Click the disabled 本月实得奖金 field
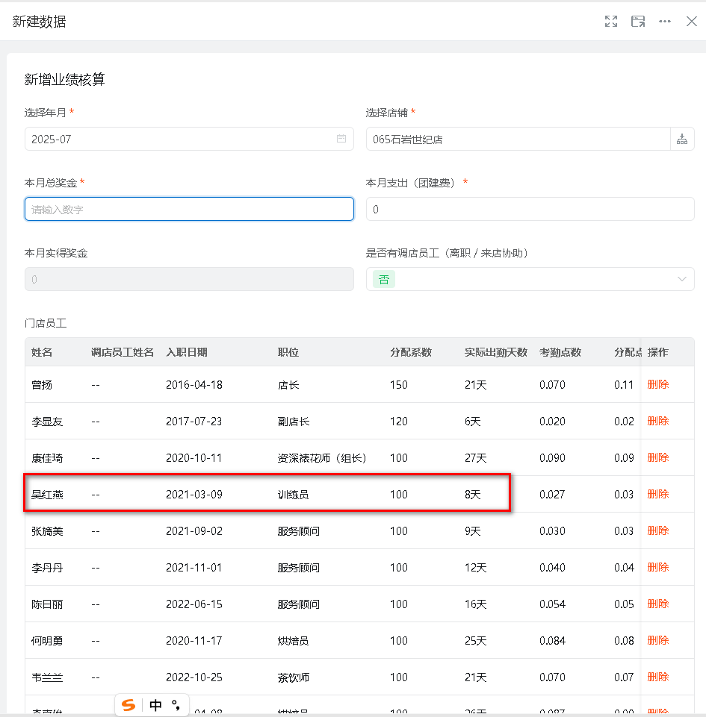The width and height of the screenshot is (706, 717). pos(189,279)
